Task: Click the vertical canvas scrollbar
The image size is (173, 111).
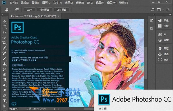Action: click(x=146, y=63)
